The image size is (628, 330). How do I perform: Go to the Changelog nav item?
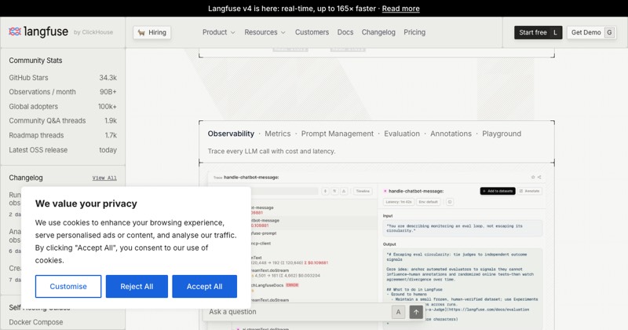378,32
